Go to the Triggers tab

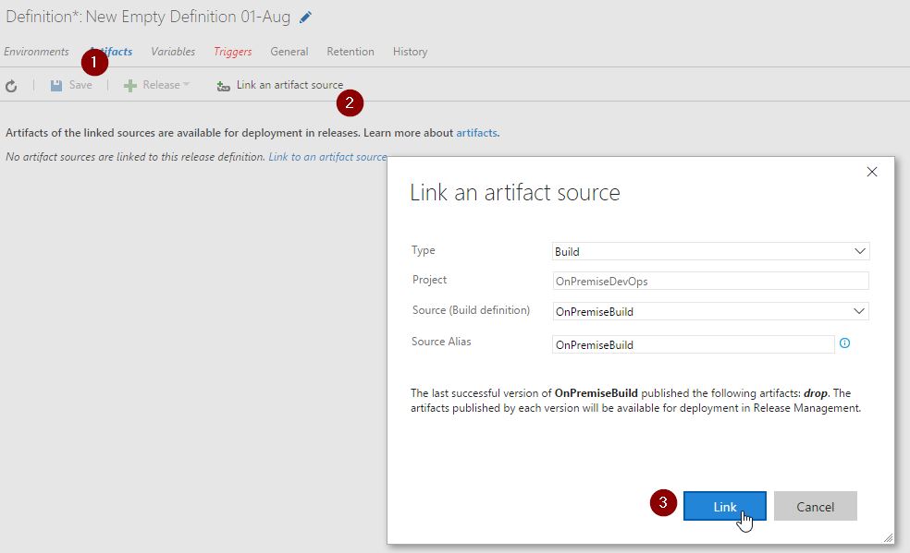(x=232, y=52)
